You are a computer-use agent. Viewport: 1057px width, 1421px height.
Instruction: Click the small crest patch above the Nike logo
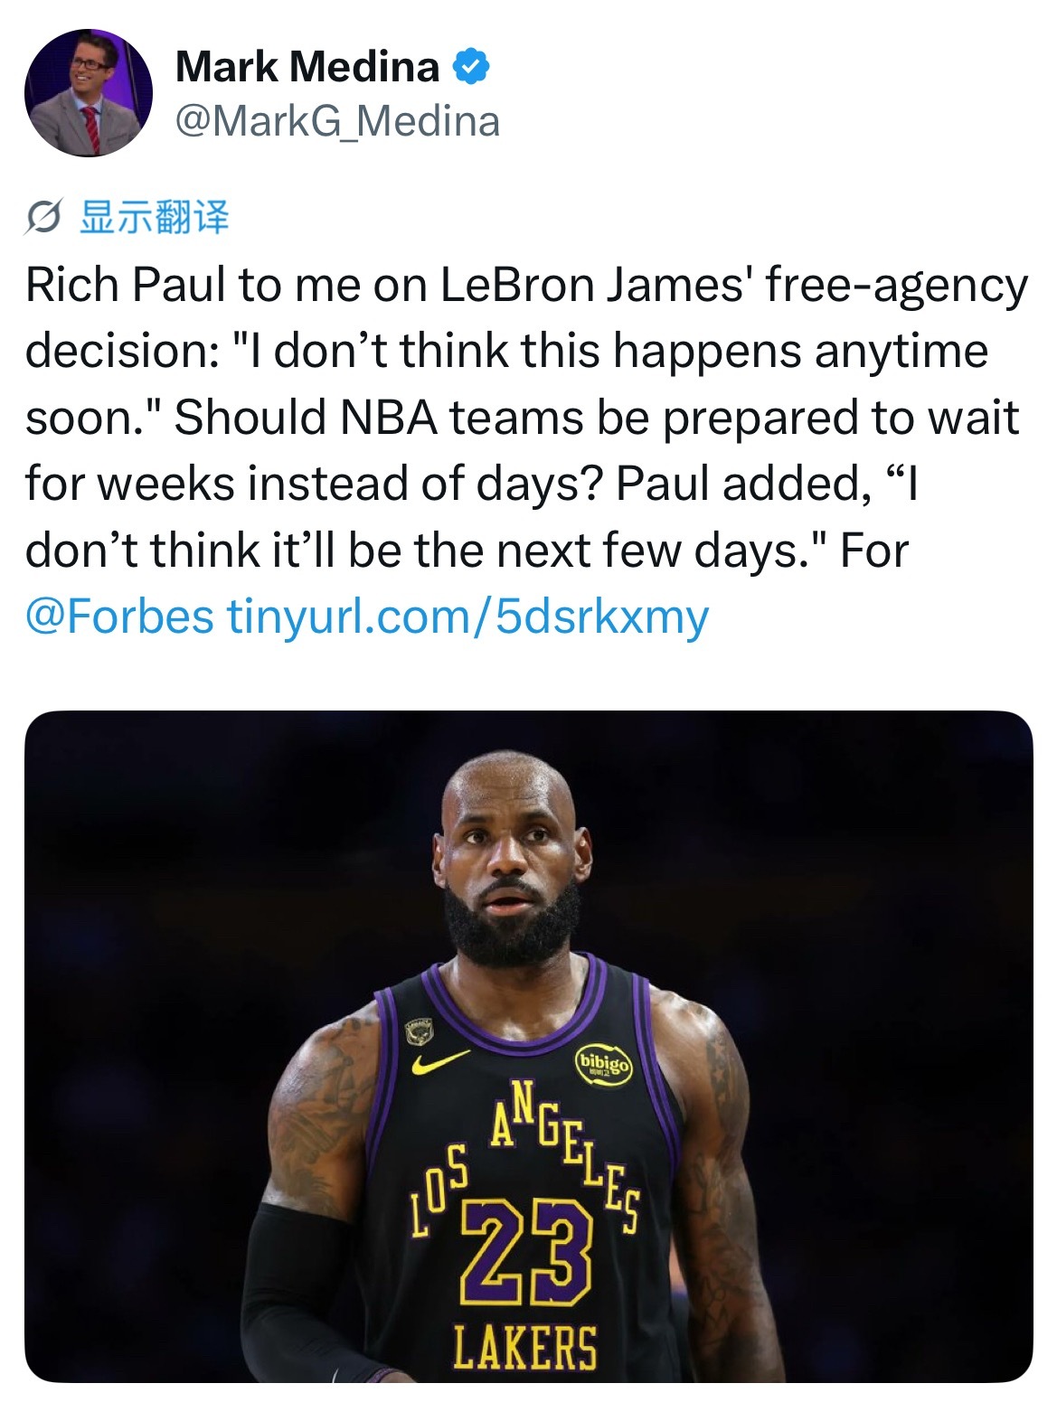tap(418, 1030)
